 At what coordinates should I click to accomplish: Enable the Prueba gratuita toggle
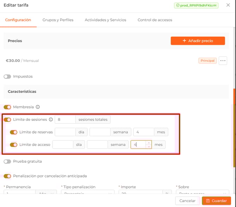tap(7, 162)
